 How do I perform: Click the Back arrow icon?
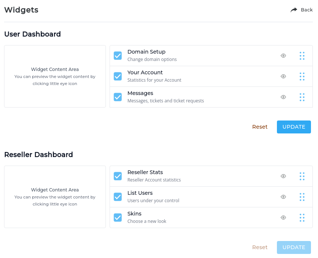click(x=294, y=10)
